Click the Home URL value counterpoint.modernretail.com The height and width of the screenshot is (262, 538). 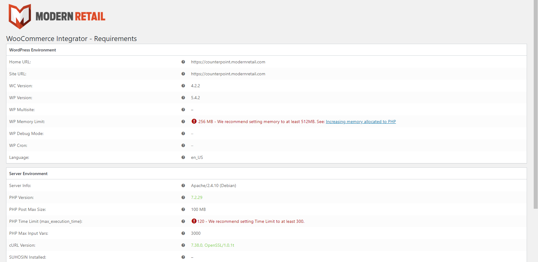coord(228,62)
